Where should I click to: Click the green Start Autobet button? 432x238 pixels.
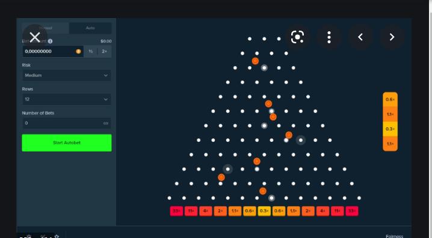click(x=67, y=143)
